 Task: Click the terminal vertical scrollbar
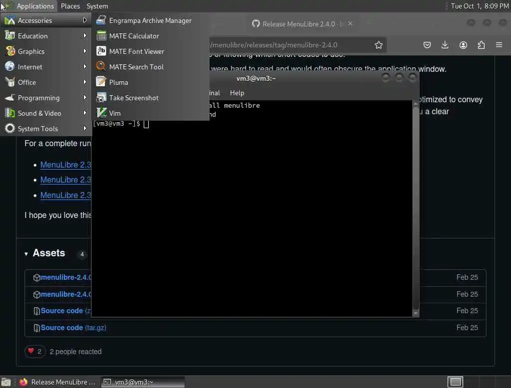416,208
